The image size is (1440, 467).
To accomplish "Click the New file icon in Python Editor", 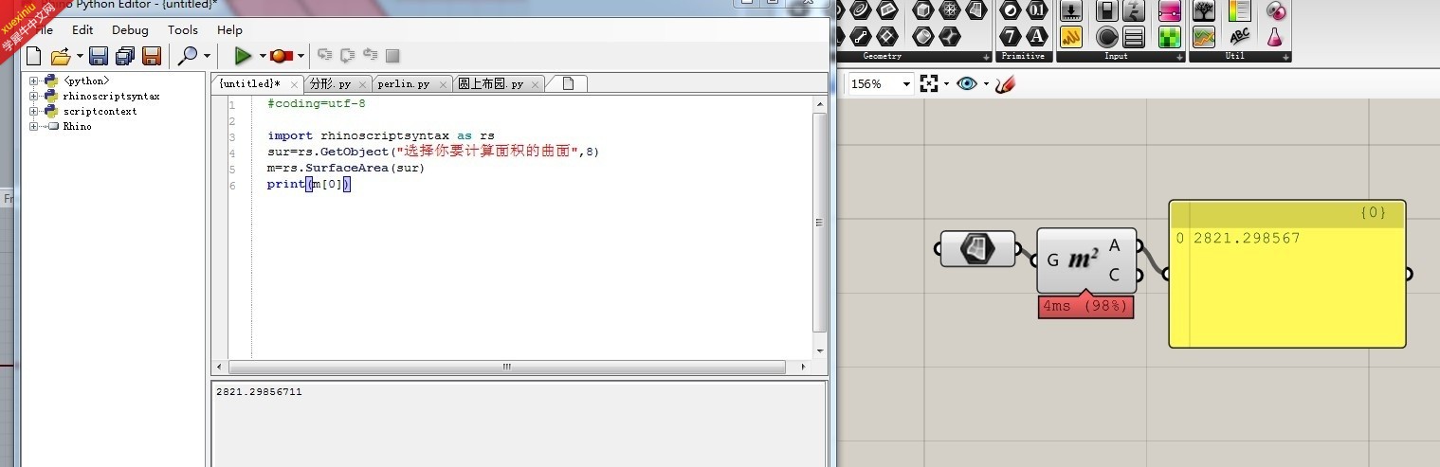I will [x=34, y=56].
